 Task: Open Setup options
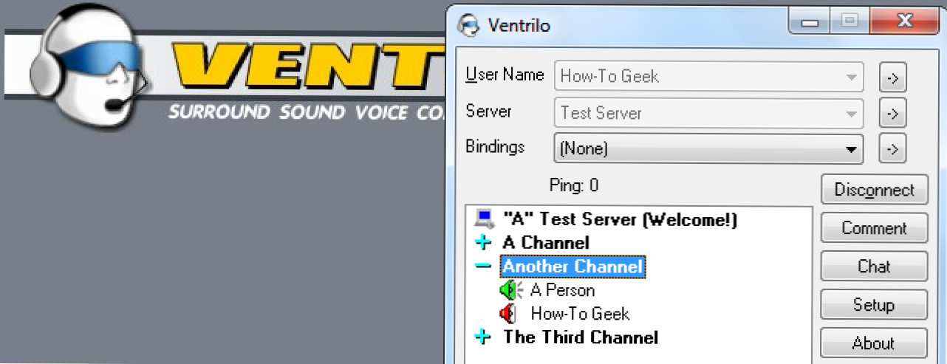point(874,305)
